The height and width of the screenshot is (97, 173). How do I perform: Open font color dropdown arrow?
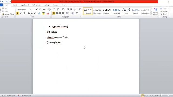[x=50, y=13]
